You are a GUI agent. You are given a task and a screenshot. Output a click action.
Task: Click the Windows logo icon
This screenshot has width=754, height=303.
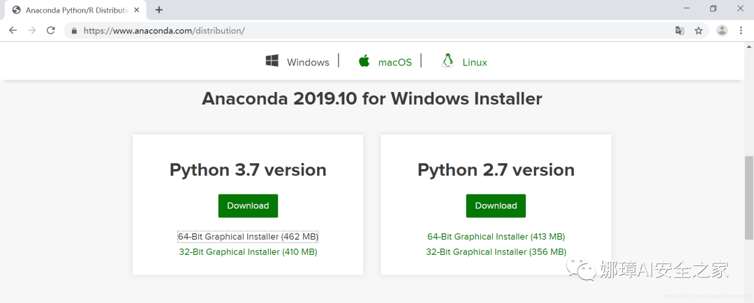point(272,61)
